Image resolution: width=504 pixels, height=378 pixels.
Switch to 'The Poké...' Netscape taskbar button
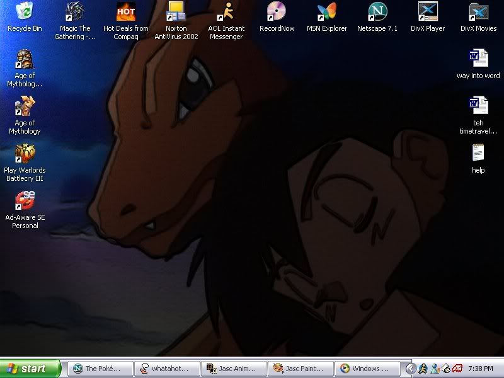(101, 369)
